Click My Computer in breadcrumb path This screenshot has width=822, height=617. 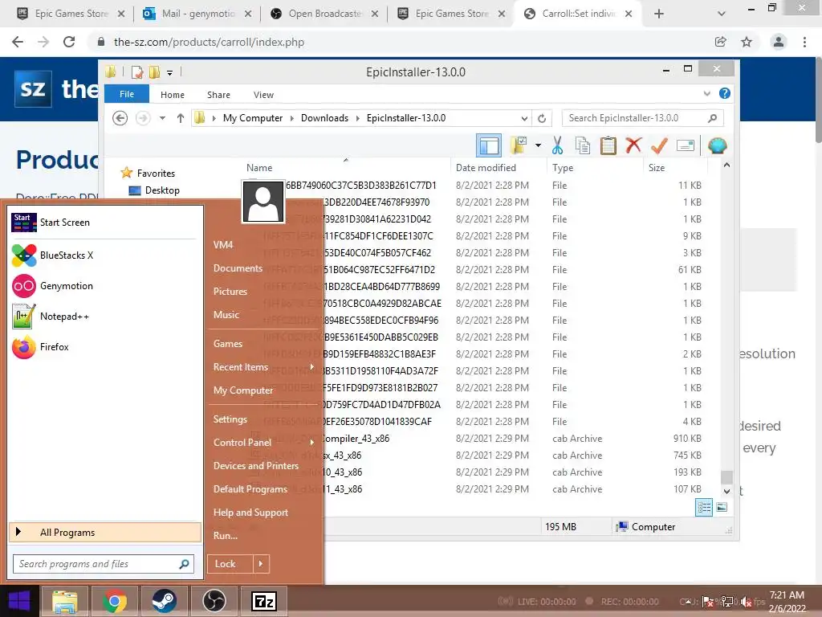point(253,118)
